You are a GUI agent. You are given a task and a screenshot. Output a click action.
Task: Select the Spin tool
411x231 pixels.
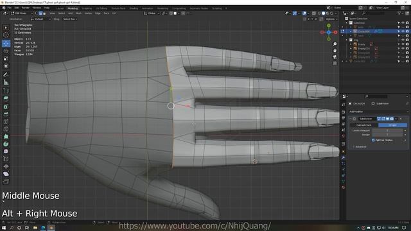click(6, 144)
